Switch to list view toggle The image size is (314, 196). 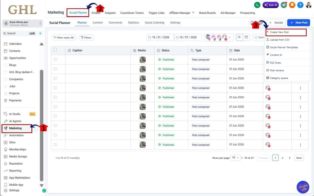[239, 37]
